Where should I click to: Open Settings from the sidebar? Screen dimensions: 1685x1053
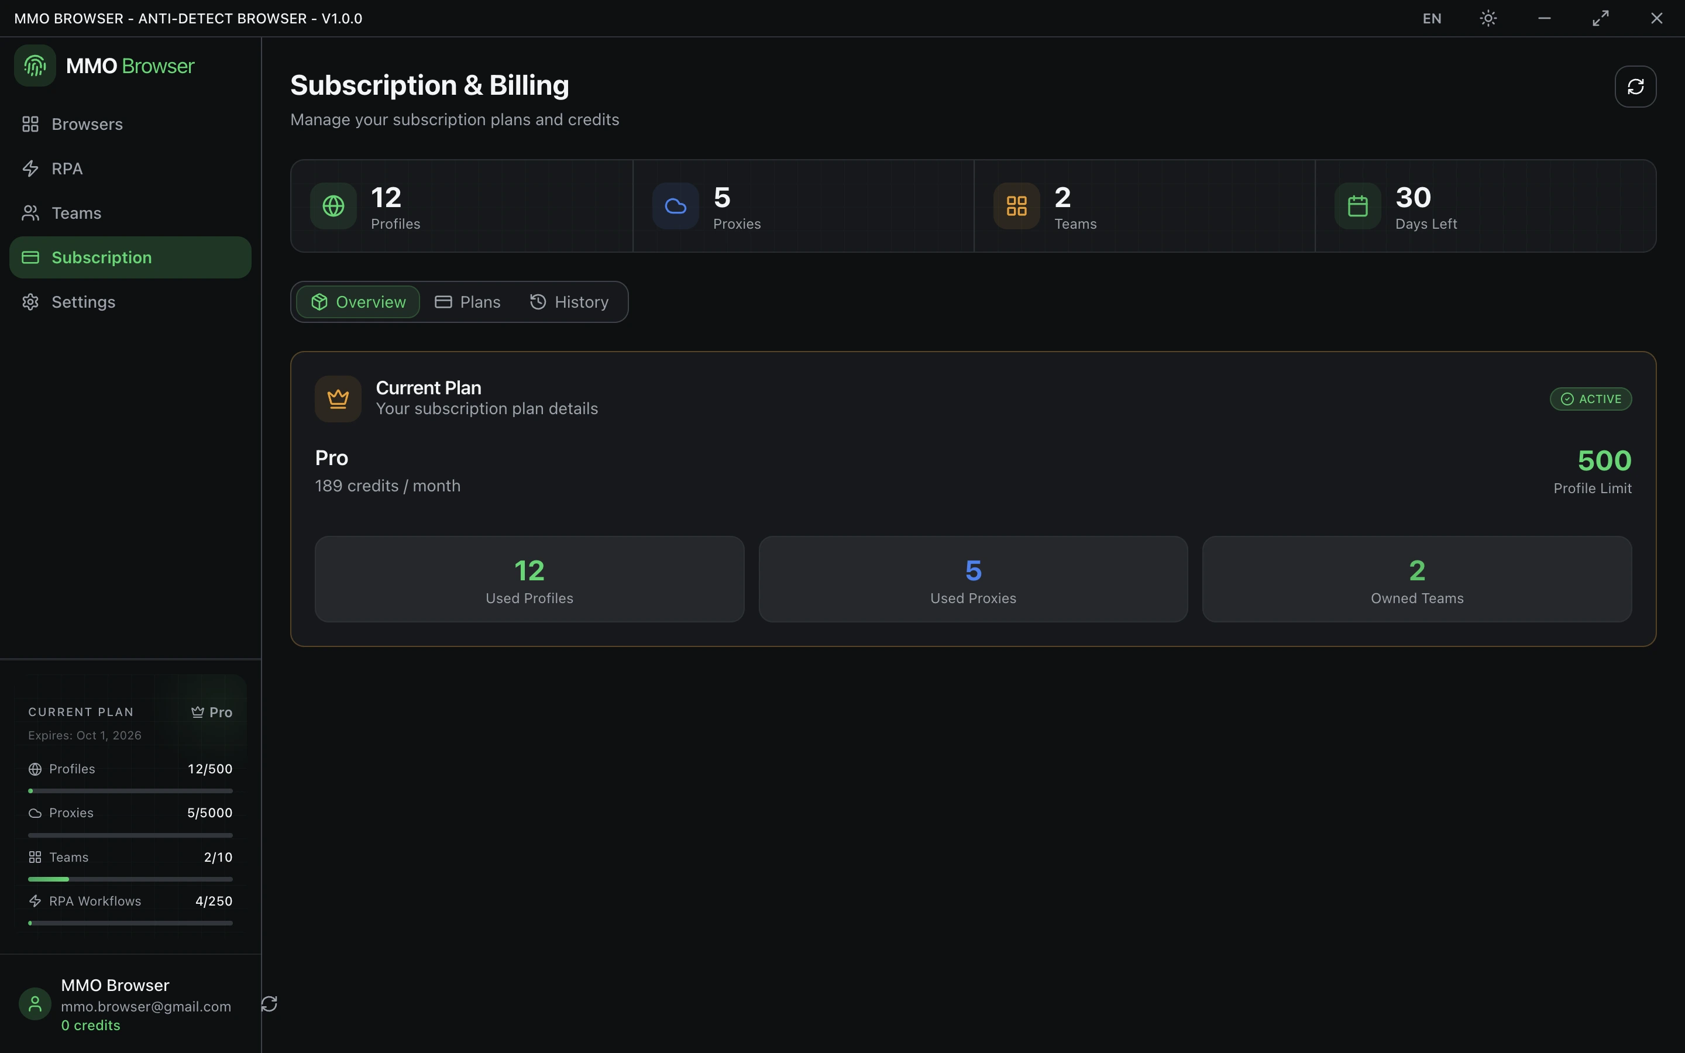(x=130, y=301)
